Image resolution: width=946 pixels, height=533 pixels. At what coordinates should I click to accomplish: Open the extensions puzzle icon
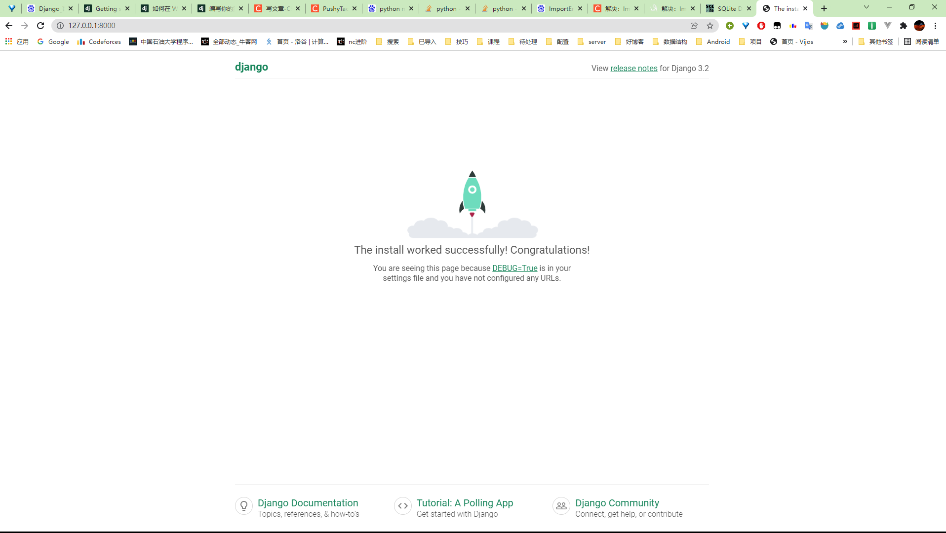(x=904, y=26)
